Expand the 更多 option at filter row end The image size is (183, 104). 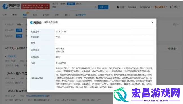tap(176, 25)
